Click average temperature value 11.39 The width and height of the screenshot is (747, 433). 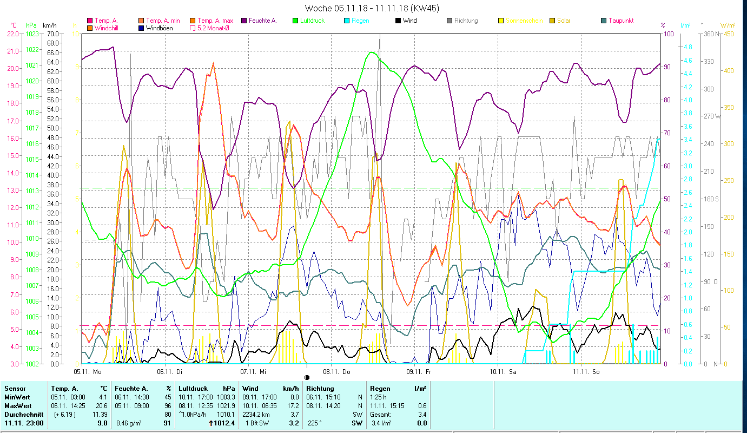[100, 415]
